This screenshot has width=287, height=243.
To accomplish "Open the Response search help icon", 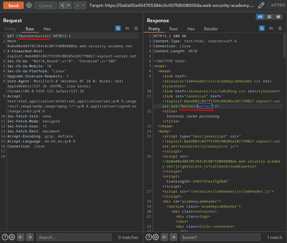I will [149, 237].
